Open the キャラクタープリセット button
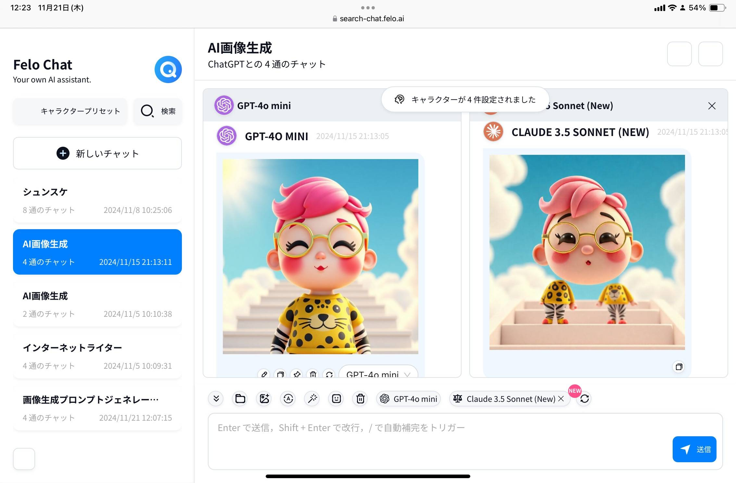Image resolution: width=736 pixels, height=483 pixels. click(70, 111)
